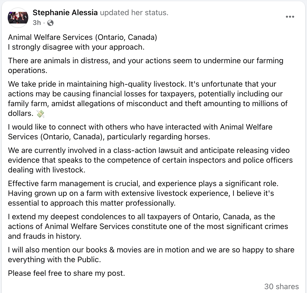Click the 3h post timestamp
Viewport: 307px width, 293px height.
37,23
